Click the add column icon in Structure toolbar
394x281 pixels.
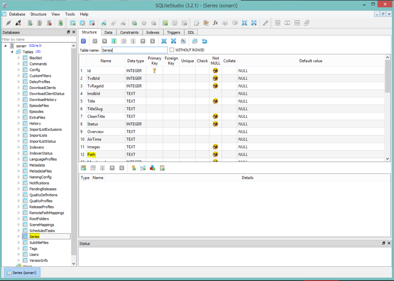(114, 41)
